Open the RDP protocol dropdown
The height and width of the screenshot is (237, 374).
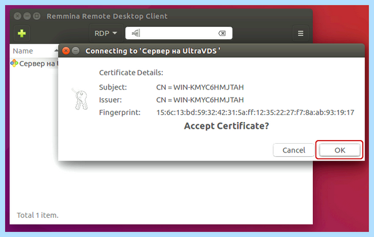106,34
